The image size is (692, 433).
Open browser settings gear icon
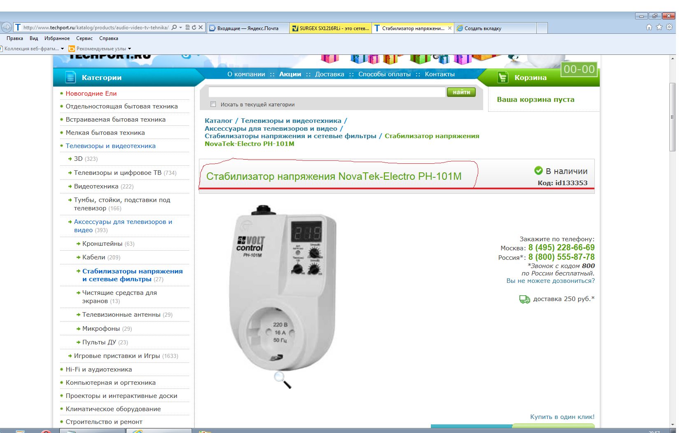tap(669, 27)
